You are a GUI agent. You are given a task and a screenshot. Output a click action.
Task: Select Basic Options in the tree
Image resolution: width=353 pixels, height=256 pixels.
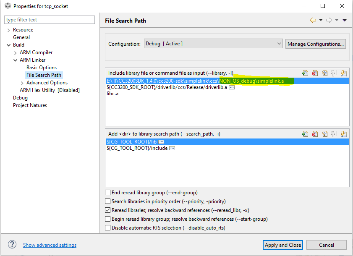point(42,68)
